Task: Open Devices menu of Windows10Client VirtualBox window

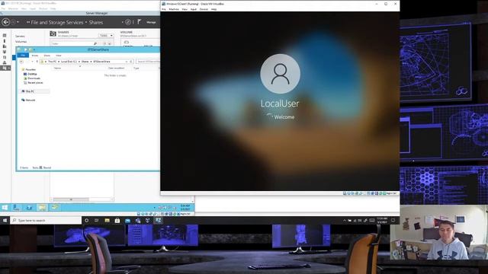Action: point(204,9)
